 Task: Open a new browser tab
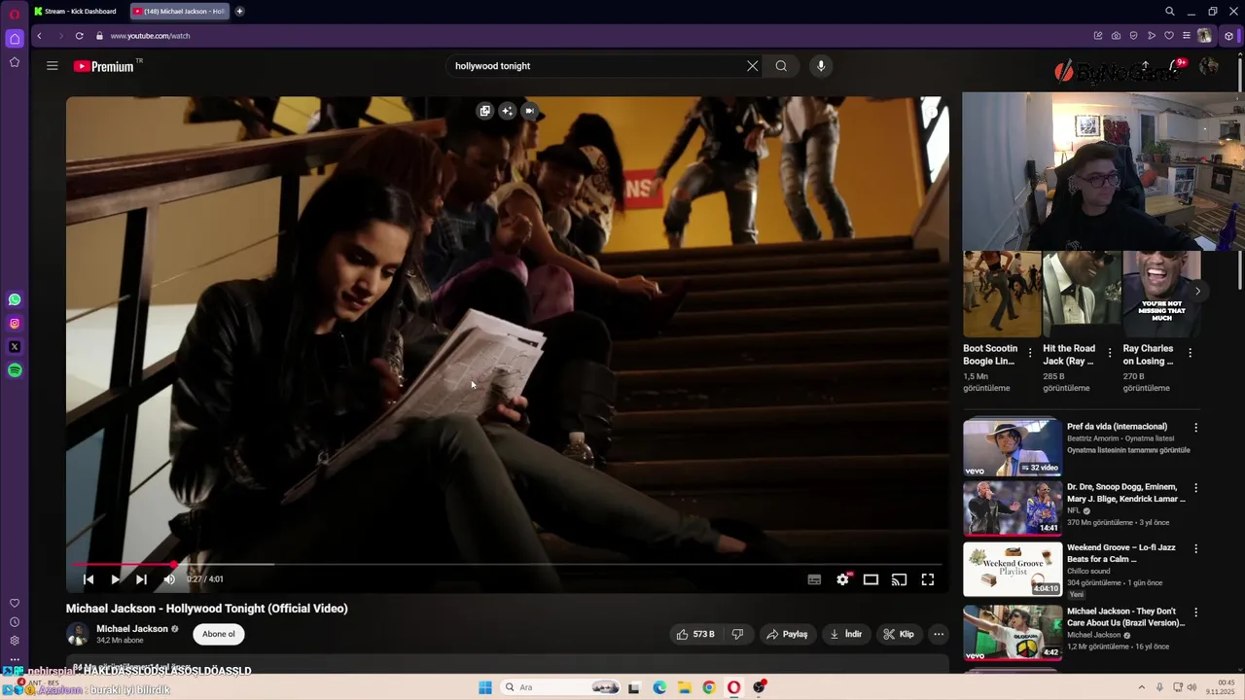[x=239, y=12]
